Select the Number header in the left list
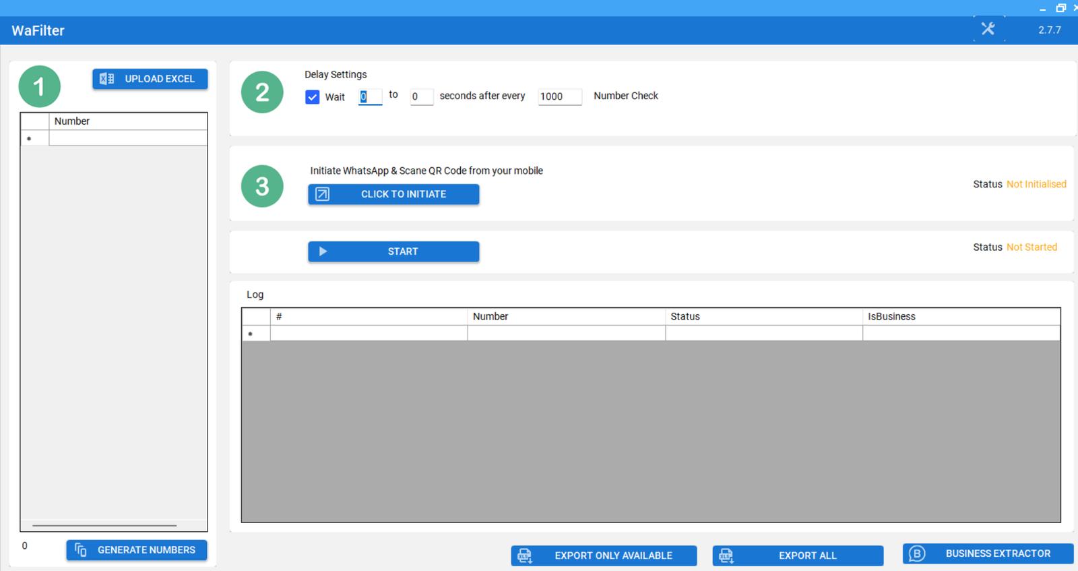Viewport: 1078px width, 571px height. click(x=128, y=121)
